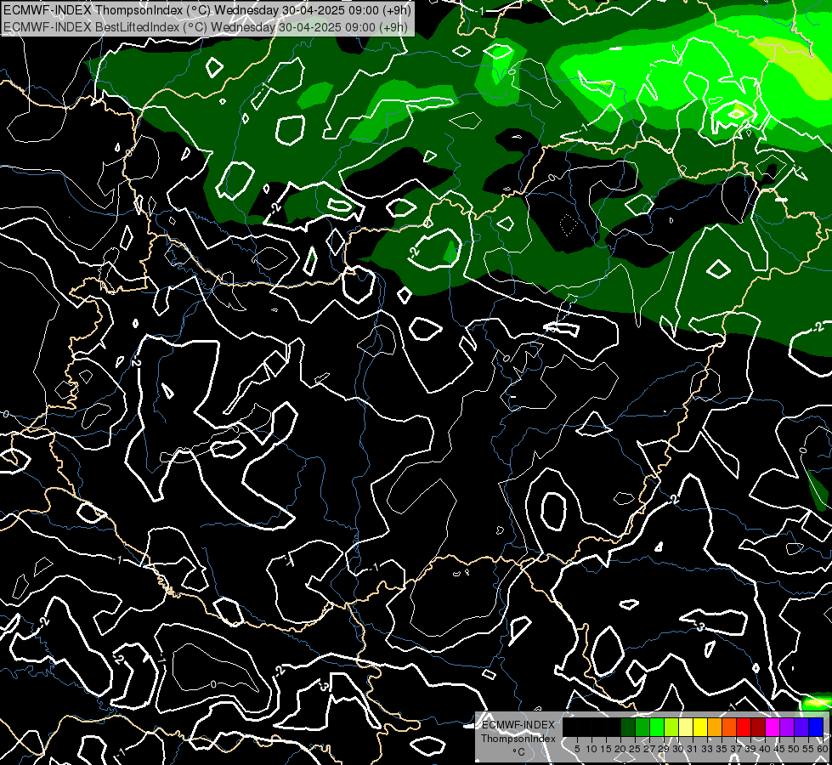Click the ThompsonIndex title line at top

click(x=207, y=10)
